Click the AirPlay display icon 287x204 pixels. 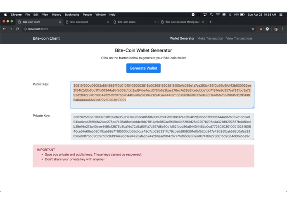[205, 14]
